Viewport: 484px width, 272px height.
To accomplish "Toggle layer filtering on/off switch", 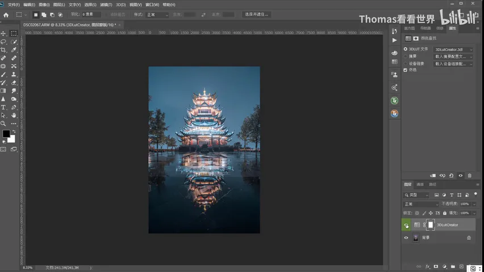I will pyautogui.click(x=475, y=194).
